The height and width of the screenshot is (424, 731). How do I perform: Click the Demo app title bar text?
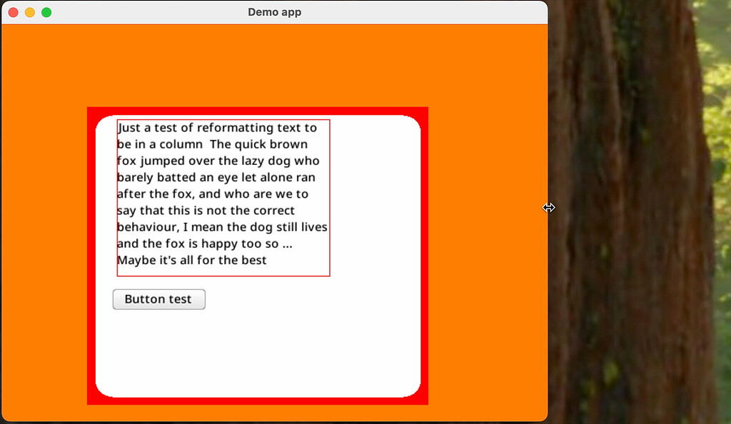(274, 12)
